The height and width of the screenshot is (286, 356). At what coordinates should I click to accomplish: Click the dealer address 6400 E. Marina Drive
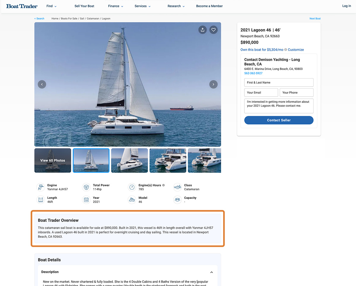click(x=274, y=69)
